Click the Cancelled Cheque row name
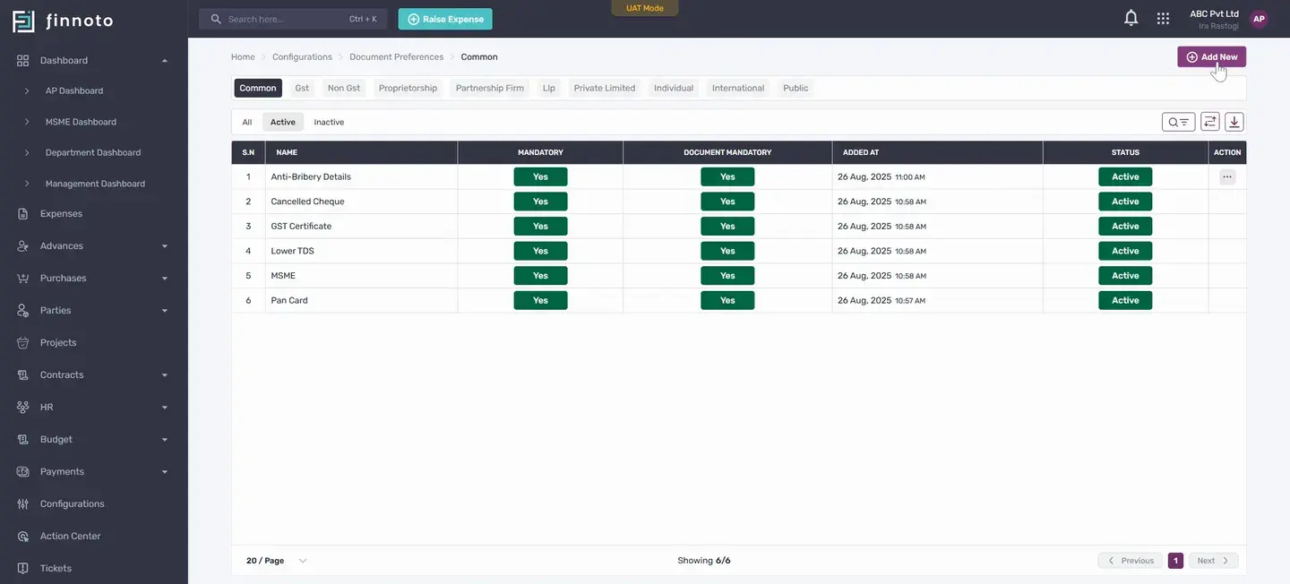Screen dimensions: 1290x584 [x=307, y=202]
